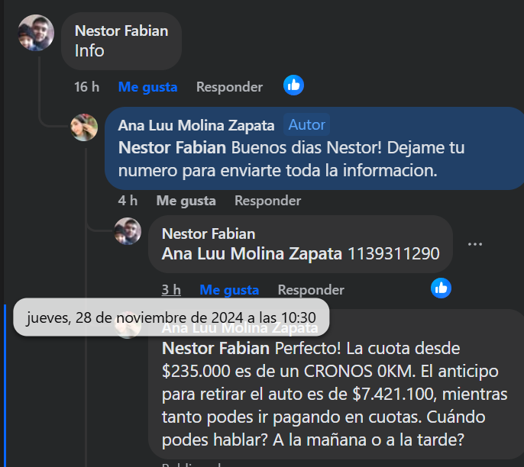Toggle Me gusta on the 4 h reply
This screenshot has height=467, width=524.
(186, 201)
